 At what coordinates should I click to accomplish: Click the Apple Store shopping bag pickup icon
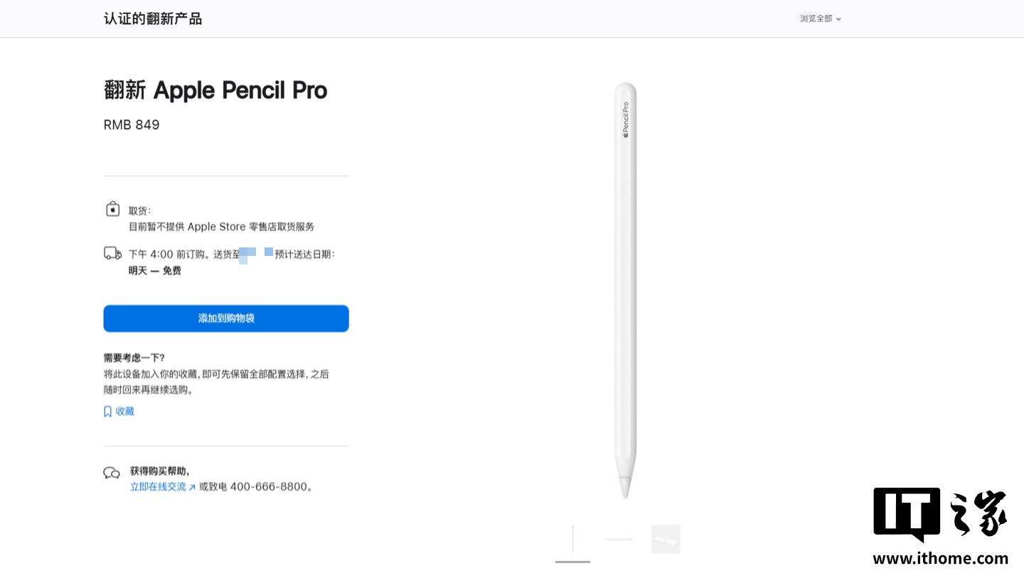(112, 209)
